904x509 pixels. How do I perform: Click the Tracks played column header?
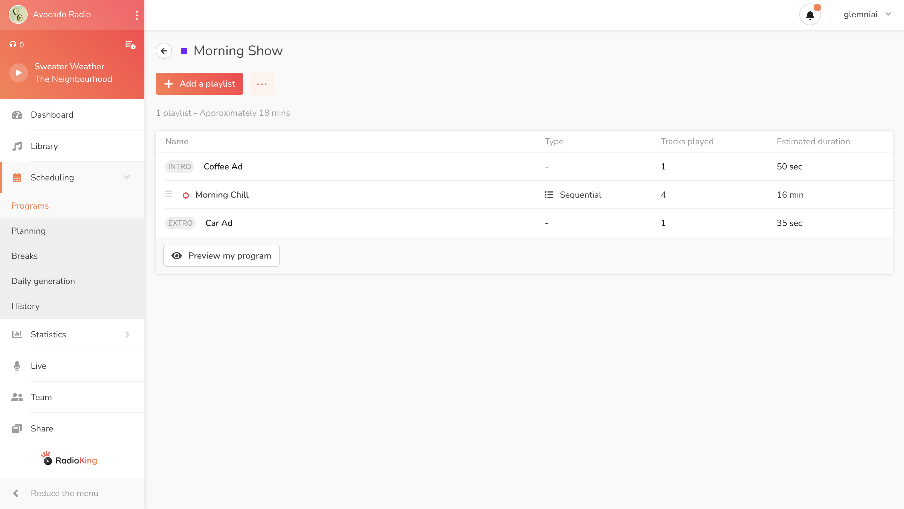pyautogui.click(x=687, y=141)
